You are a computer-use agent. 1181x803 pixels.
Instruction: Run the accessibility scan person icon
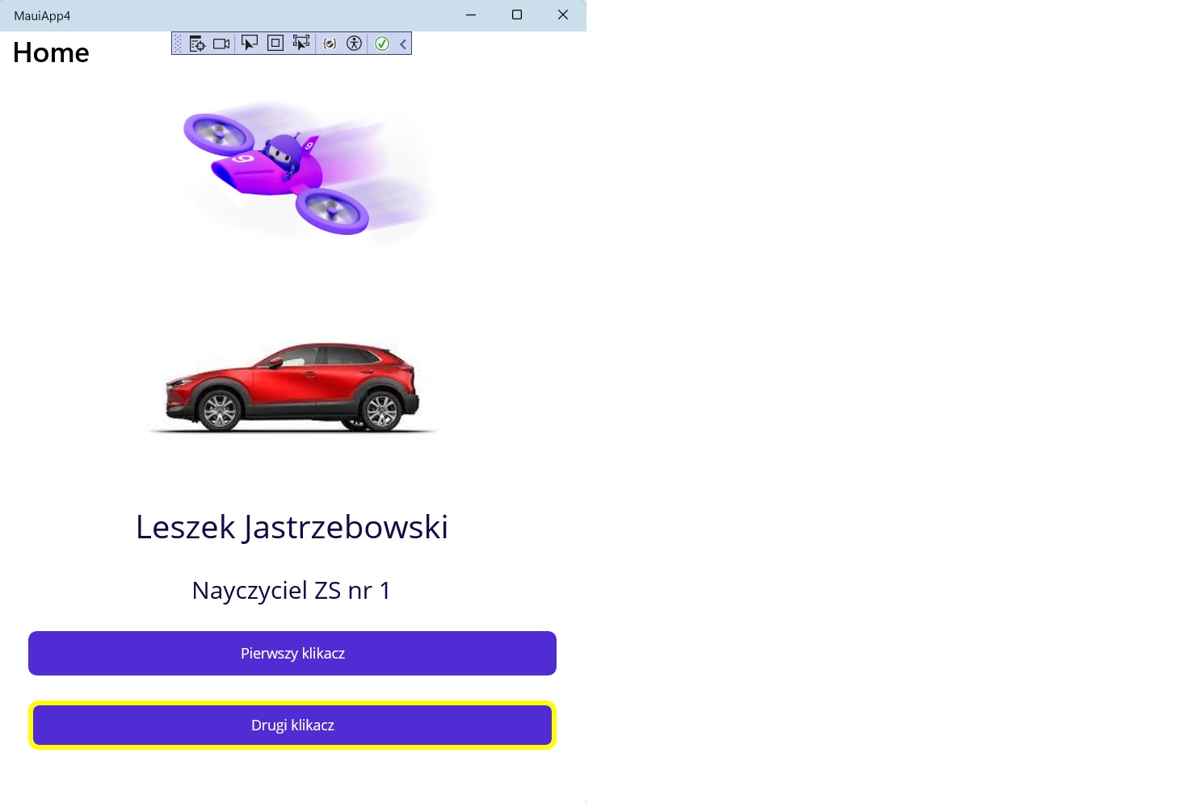pos(354,44)
